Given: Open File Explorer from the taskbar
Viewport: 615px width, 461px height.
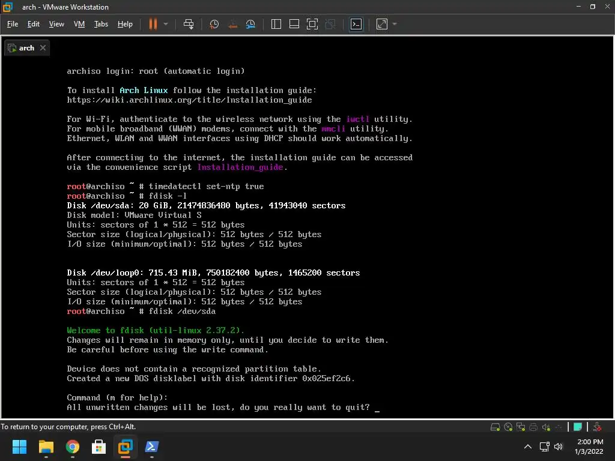Looking at the screenshot, I should tap(46, 447).
